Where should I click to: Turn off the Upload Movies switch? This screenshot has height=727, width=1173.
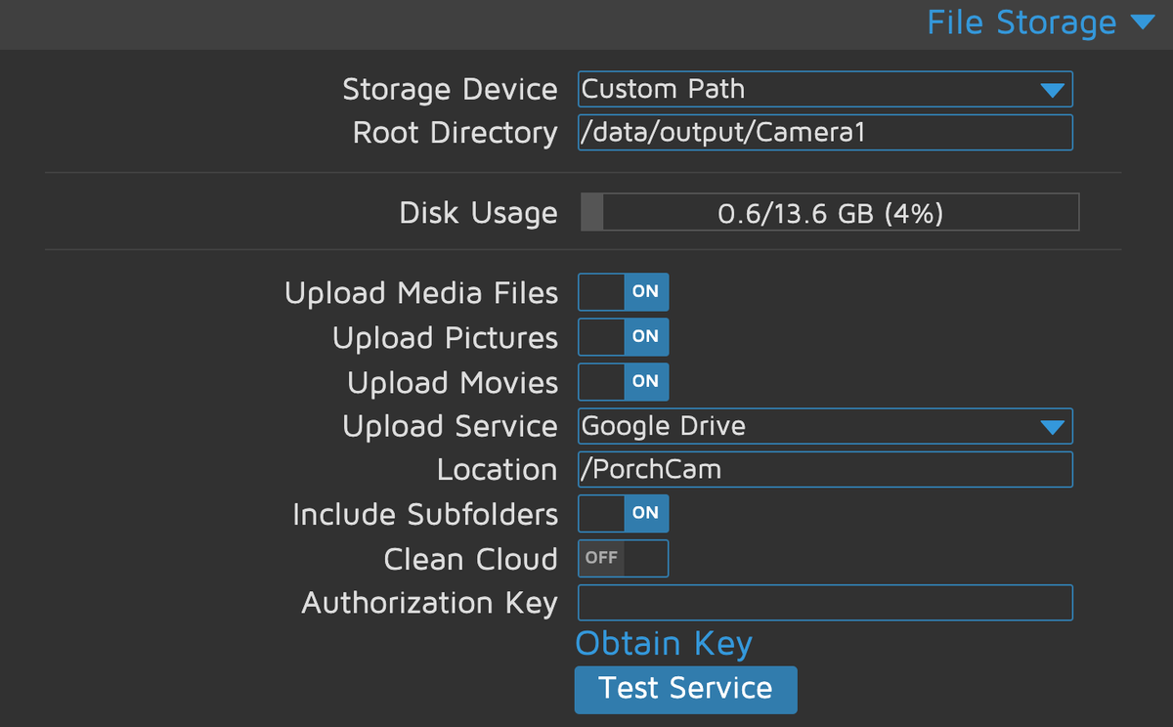click(x=624, y=381)
